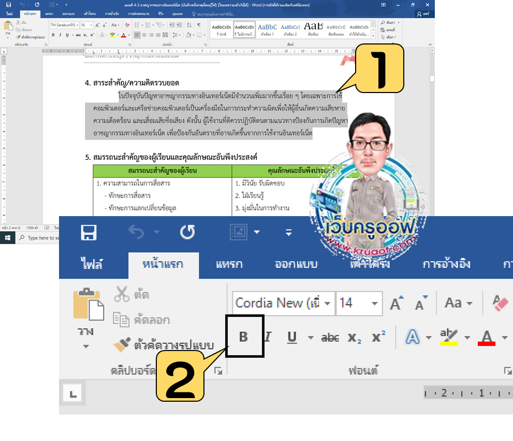
Task: Toggle Subscript x₂ in the enlarged ribbon
Action: tap(355, 337)
